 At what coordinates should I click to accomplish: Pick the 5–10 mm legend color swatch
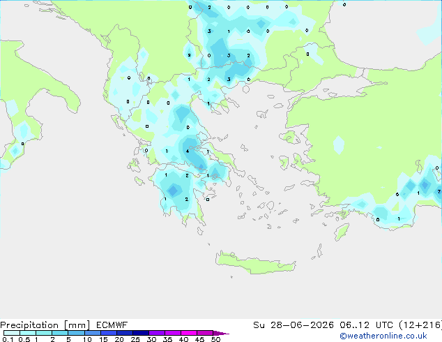76,333
